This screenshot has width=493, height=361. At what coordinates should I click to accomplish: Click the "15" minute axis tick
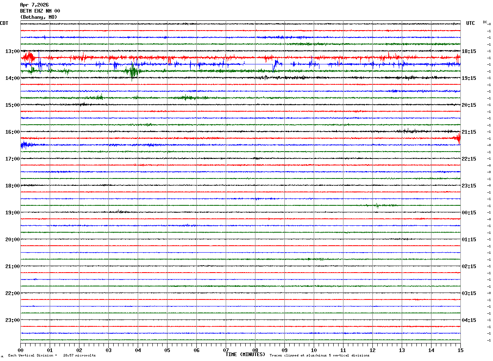click(460, 350)
